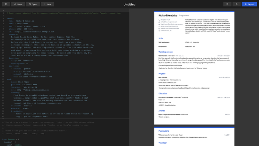Click globe icon beside richardhendricks.example.com
The width and height of the screenshot is (259, 146).
pyautogui.click(x=159, y=24)
